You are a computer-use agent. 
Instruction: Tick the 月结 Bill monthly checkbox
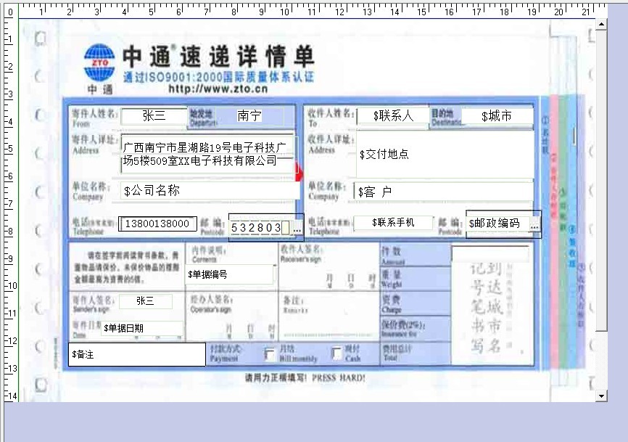(270, 354)
